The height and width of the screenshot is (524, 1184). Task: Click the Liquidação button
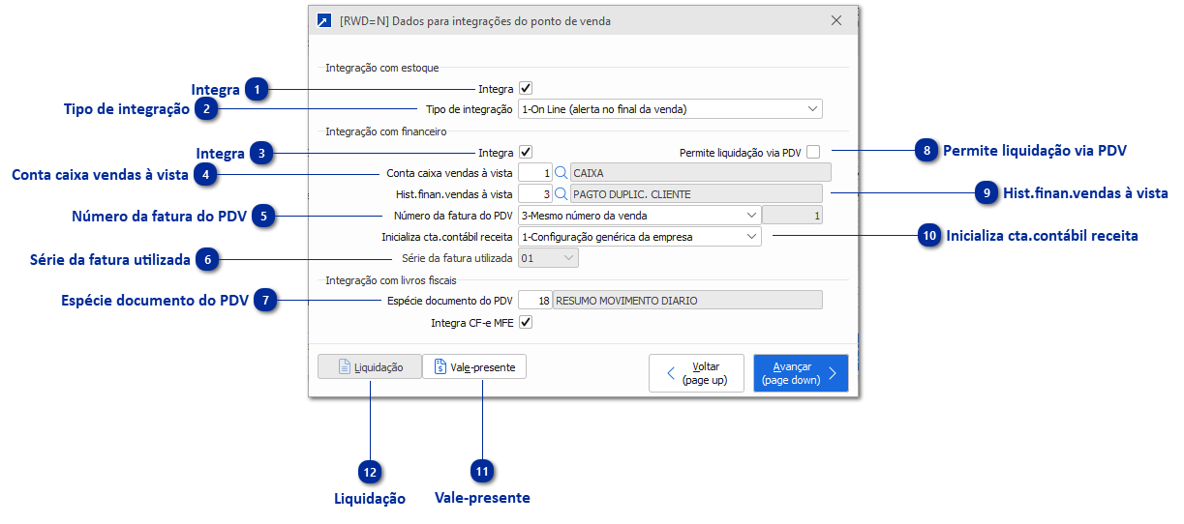point(369,367)
